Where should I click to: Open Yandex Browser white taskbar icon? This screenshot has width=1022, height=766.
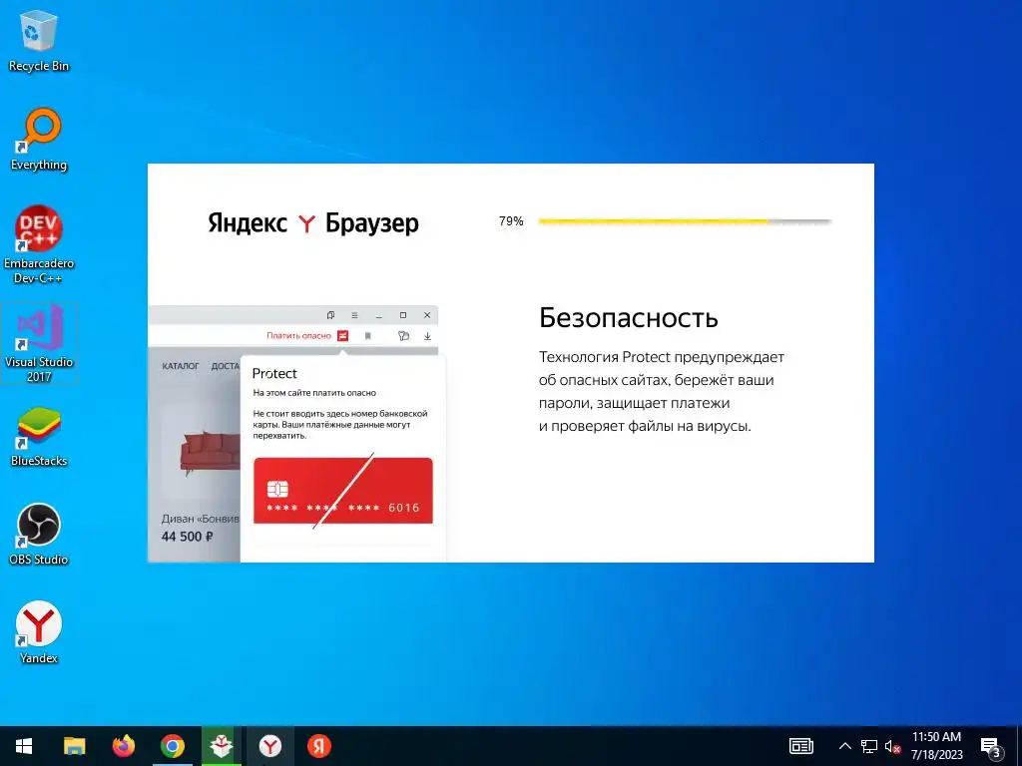(x=269, y=746)
